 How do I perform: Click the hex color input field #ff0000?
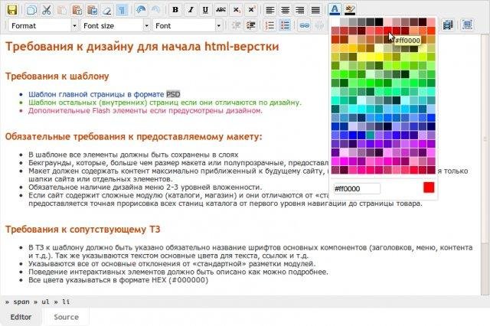pyautogui.click(x=357, y=188)
